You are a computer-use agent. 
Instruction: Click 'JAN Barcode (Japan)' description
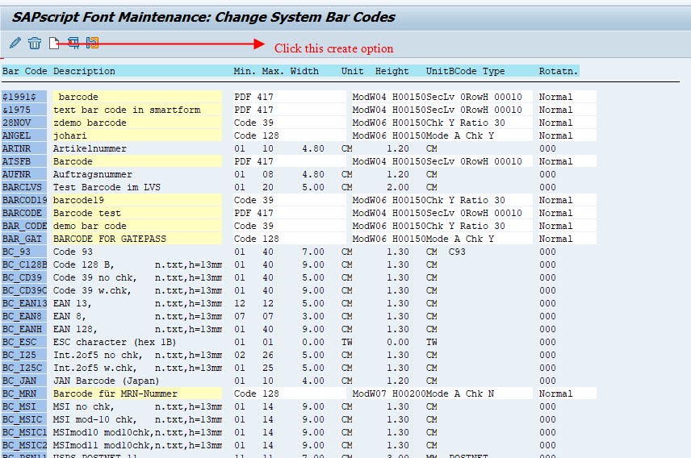107,381
